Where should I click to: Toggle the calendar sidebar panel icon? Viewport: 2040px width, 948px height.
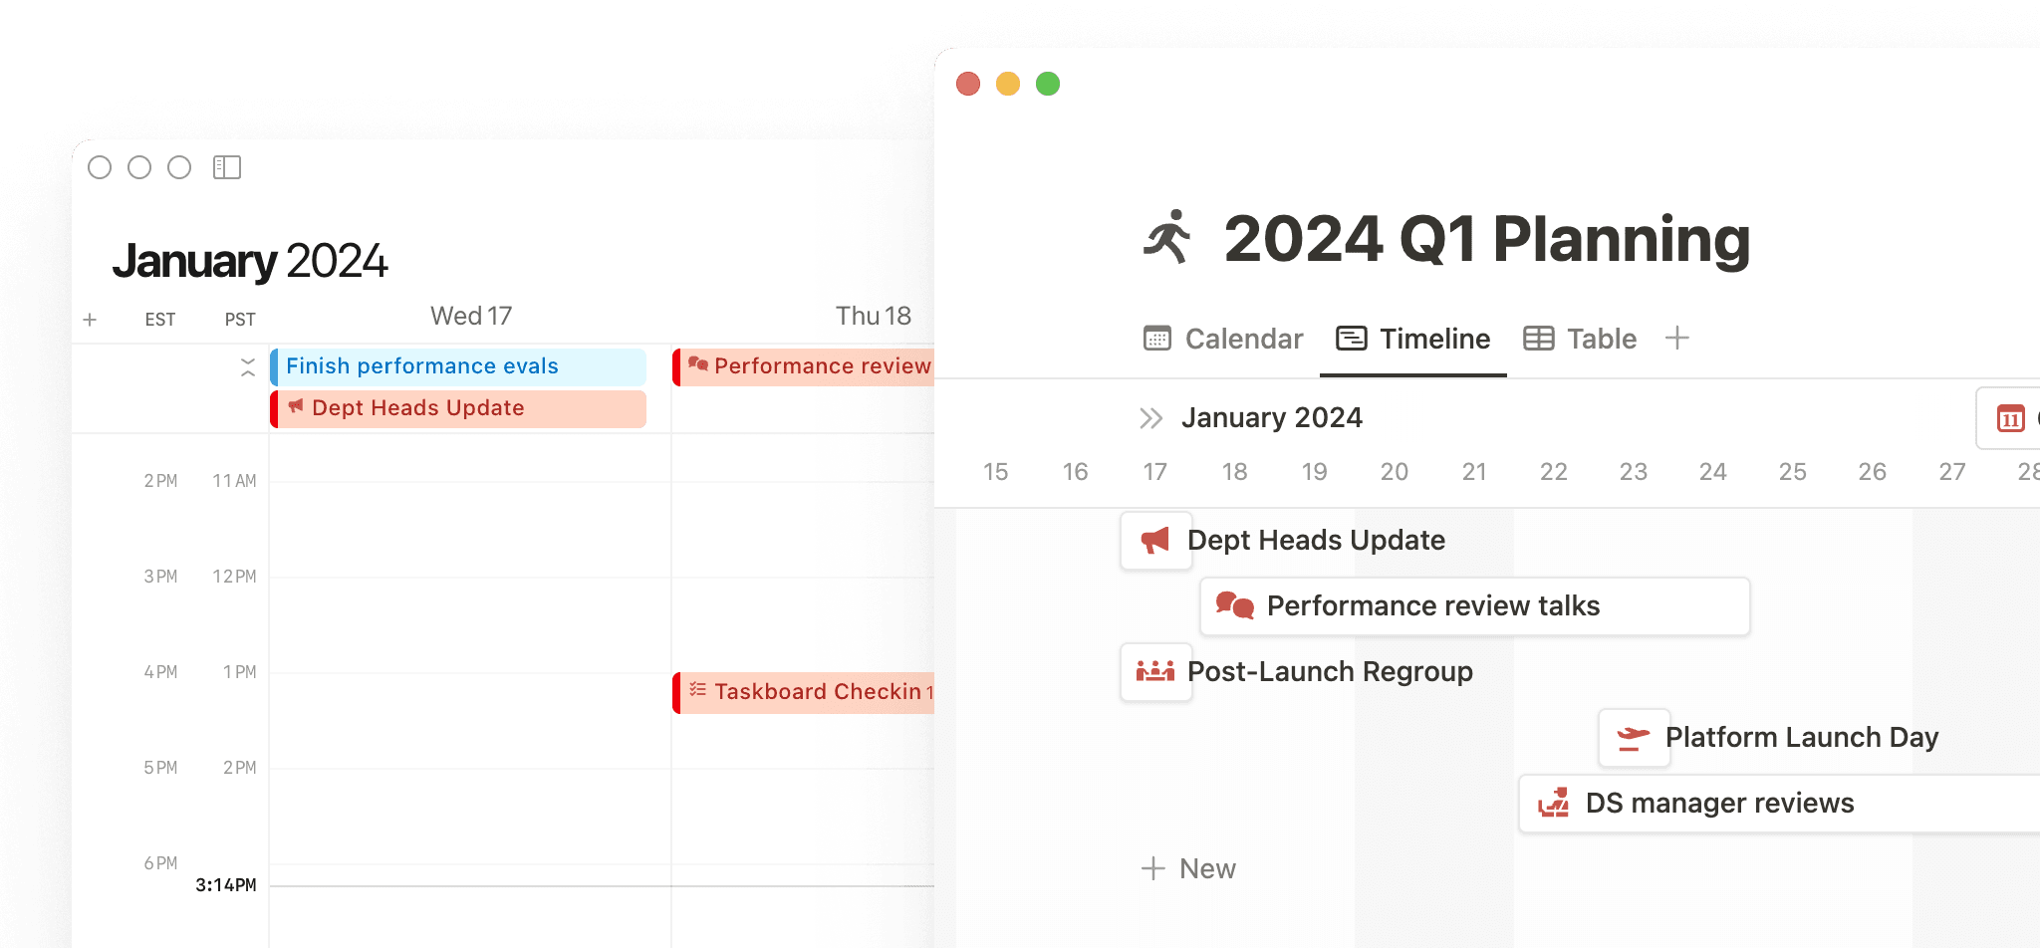coord(227,167)
